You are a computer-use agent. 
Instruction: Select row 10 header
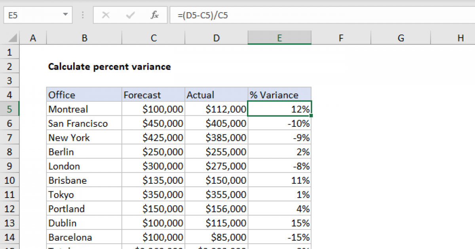(10, 180)
